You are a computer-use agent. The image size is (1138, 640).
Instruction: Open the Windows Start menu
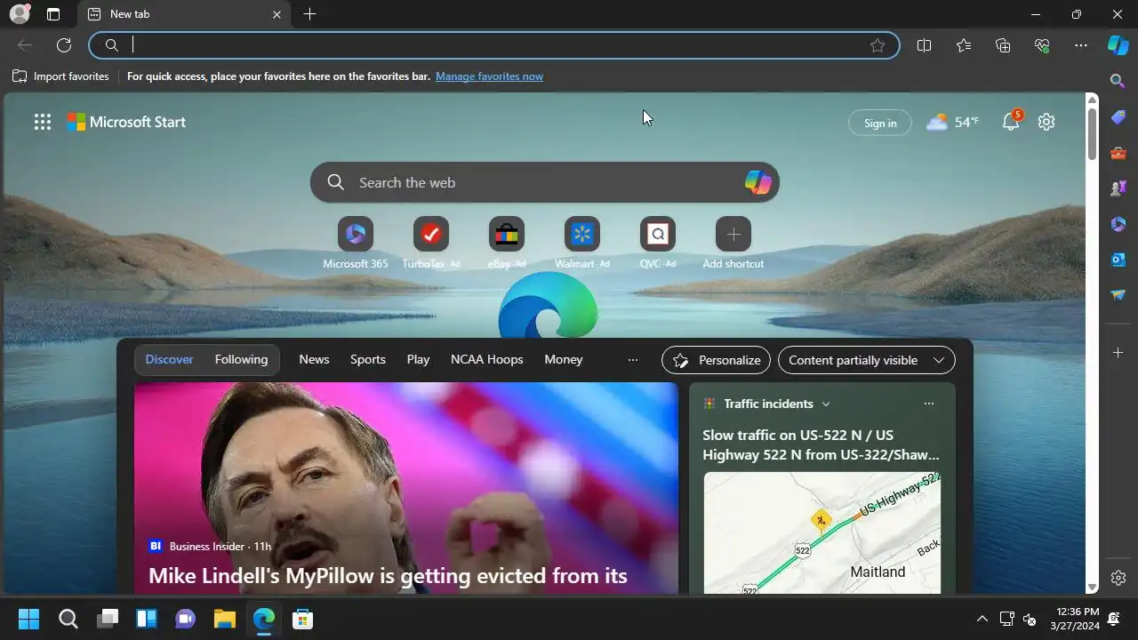pyautogui.click(x=28, y=619)
